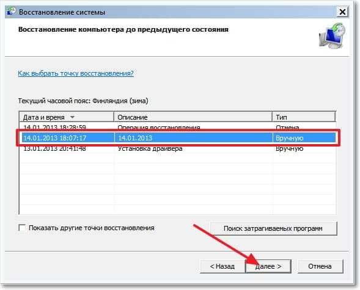Viewport: 360px width, 290px height.
Task: Sort by 'Дата и время' column header
Action: click(67, 117)
